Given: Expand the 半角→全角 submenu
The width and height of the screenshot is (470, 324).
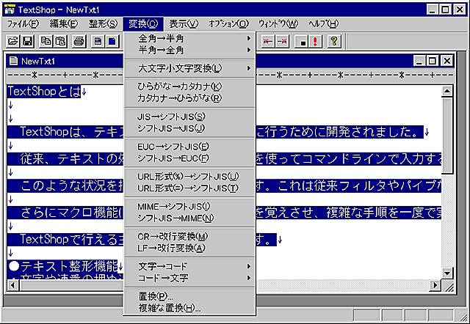Looking at the screenshot, I should click(189, 51).
